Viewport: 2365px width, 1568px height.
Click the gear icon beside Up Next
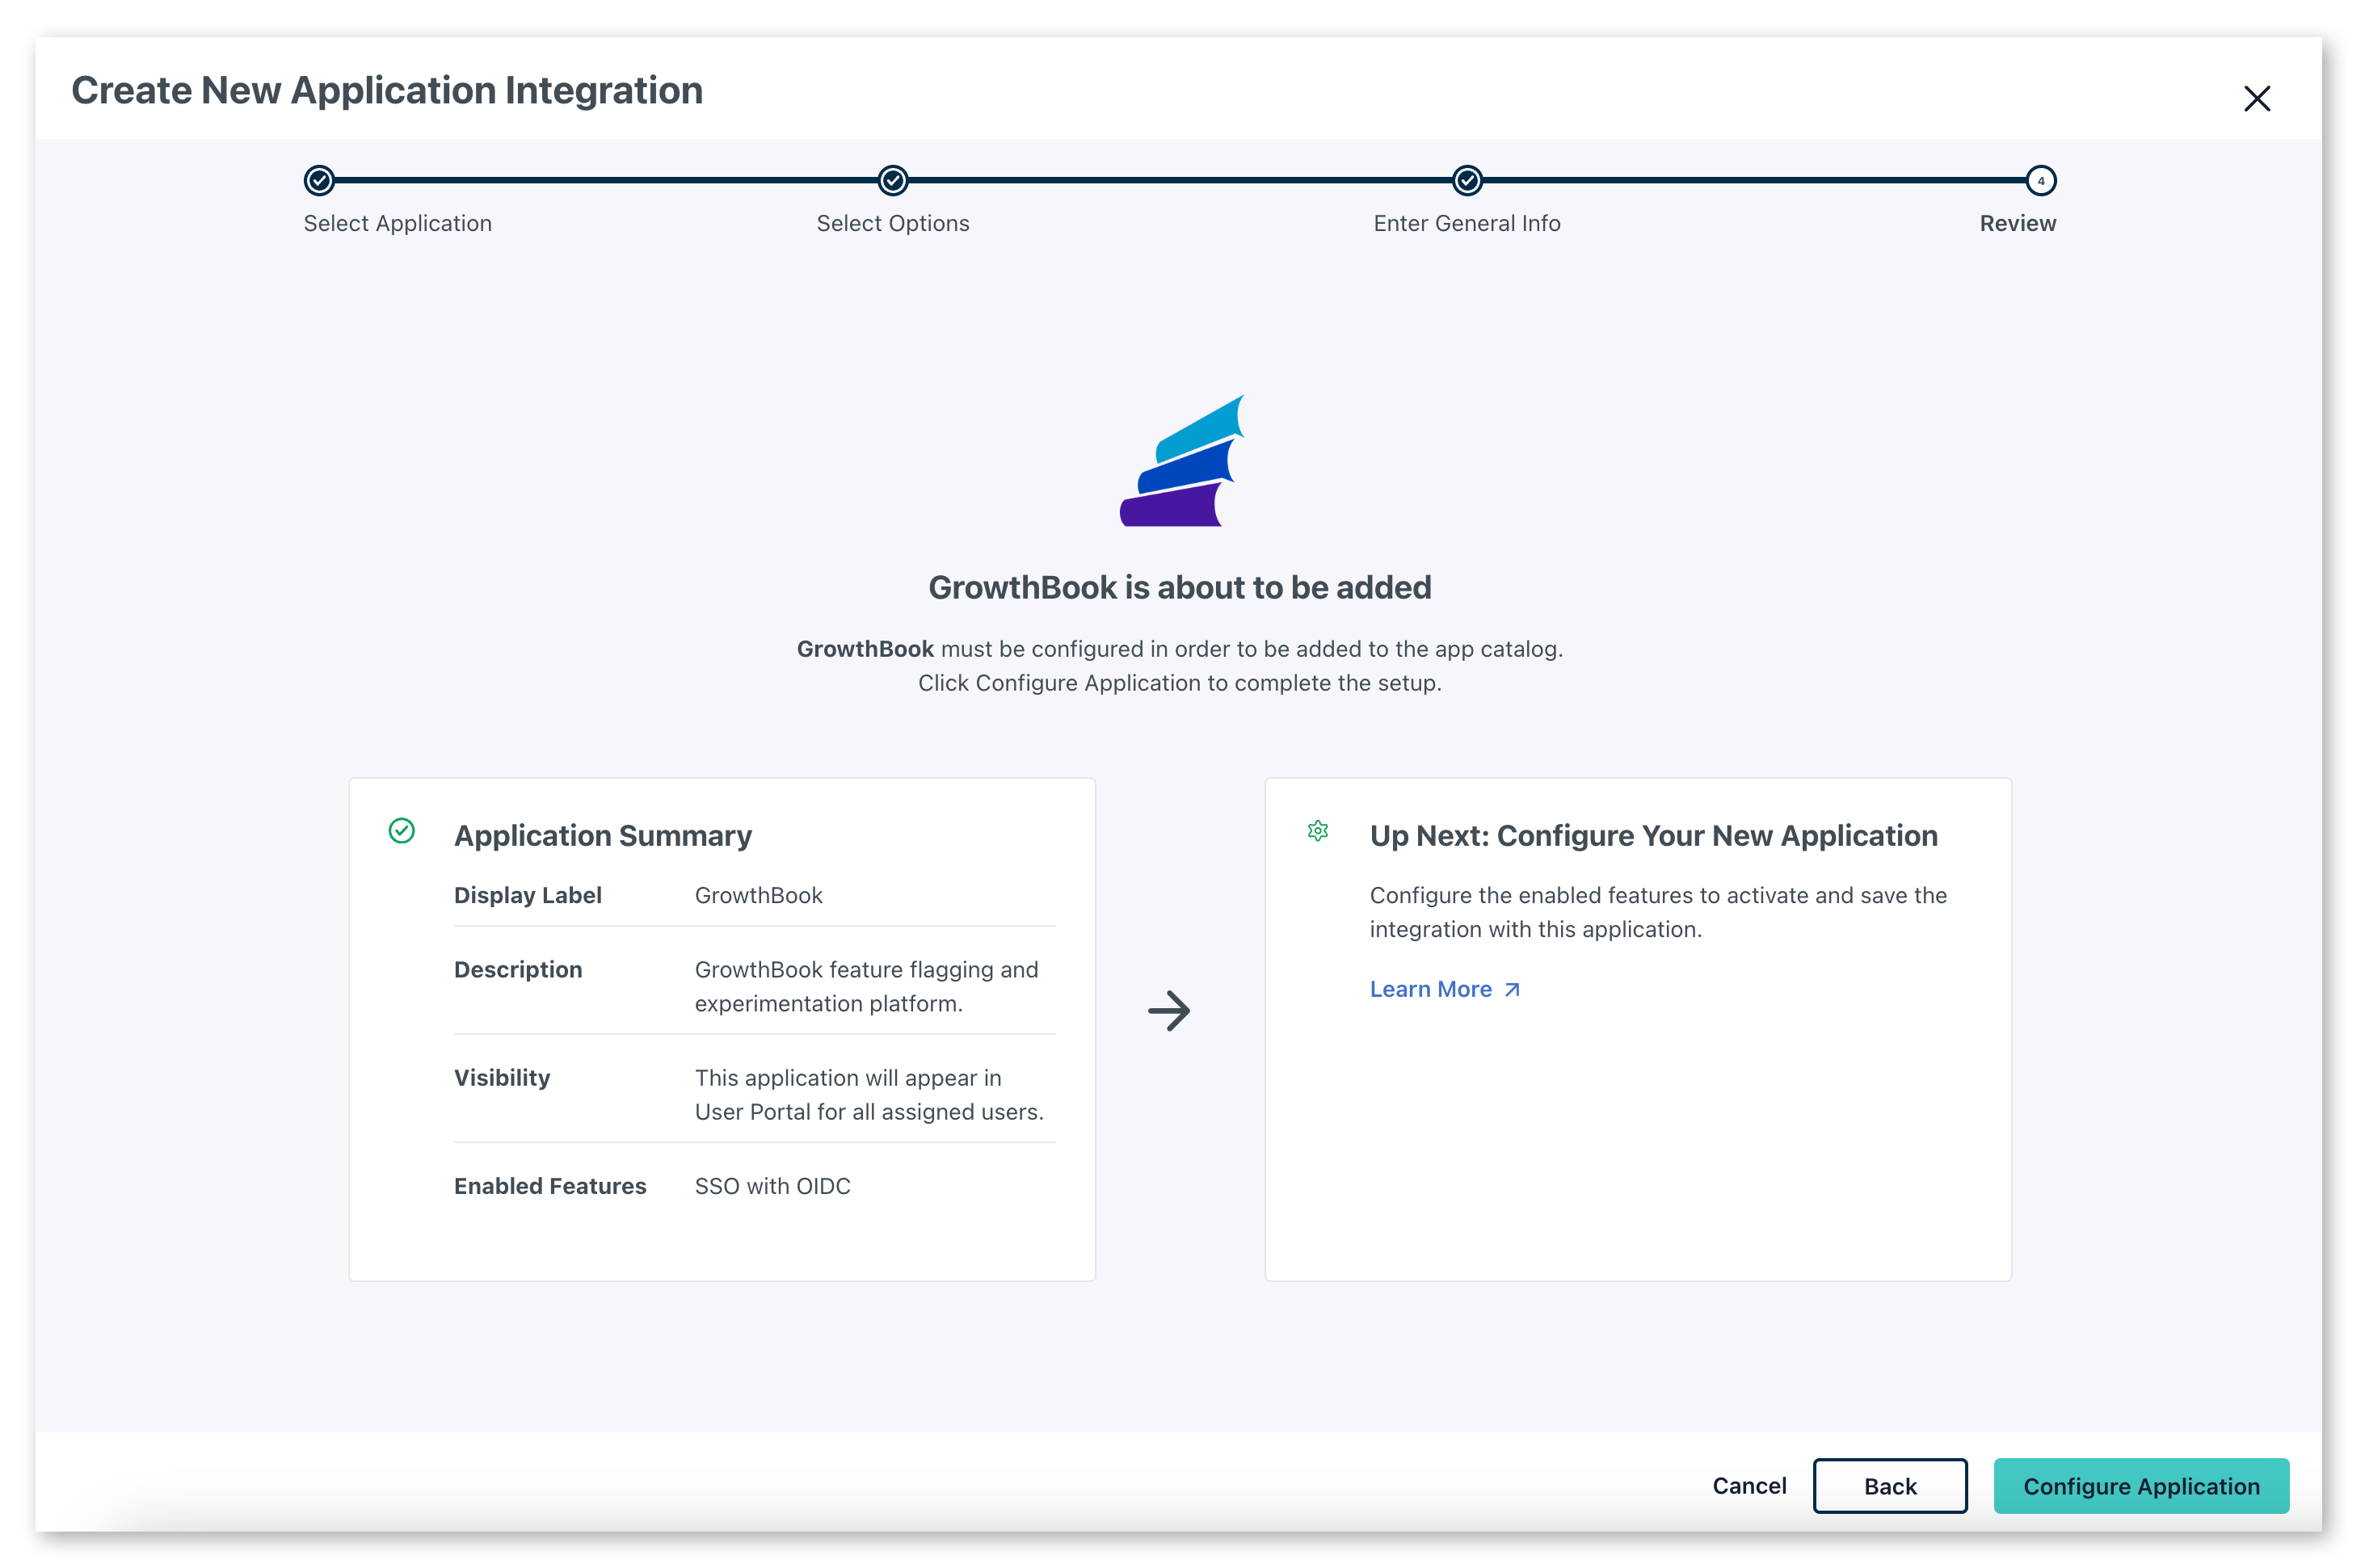click(1318, 830)
